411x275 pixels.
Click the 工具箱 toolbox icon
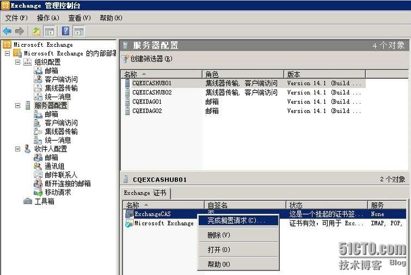[28, 201]
